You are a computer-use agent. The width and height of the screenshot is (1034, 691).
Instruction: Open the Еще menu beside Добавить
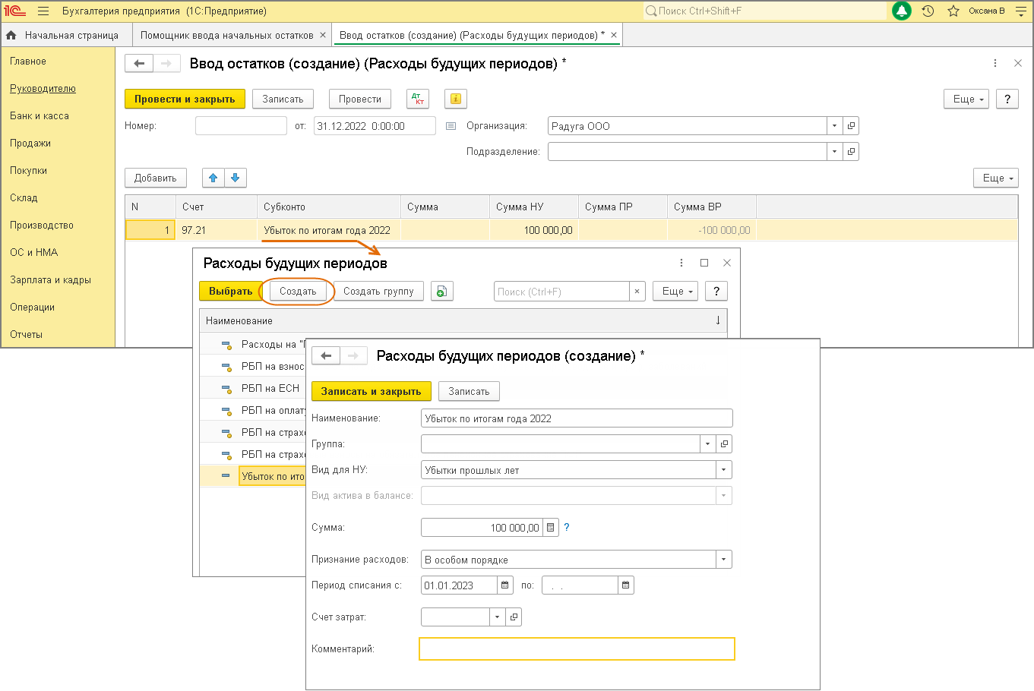996,178
